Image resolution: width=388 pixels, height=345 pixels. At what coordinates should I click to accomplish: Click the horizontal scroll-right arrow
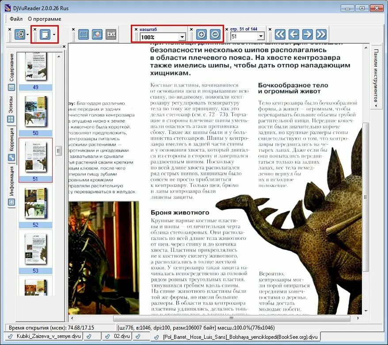358,318
